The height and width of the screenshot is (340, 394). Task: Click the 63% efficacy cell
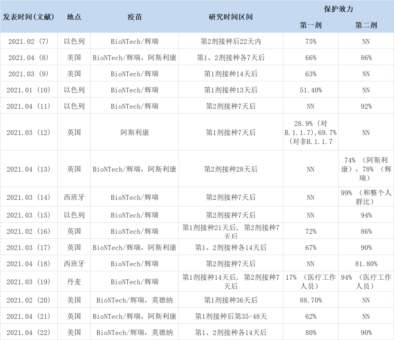pos(310,74)
